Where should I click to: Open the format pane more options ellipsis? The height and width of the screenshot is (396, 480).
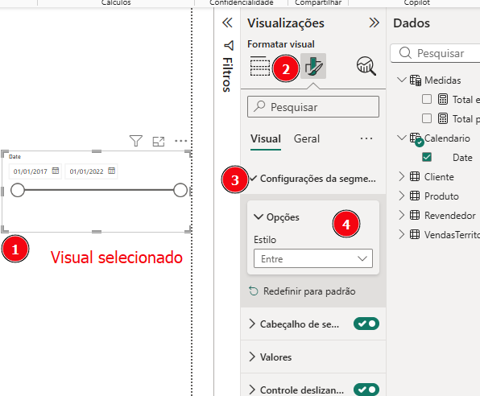[x=366, y=138]
